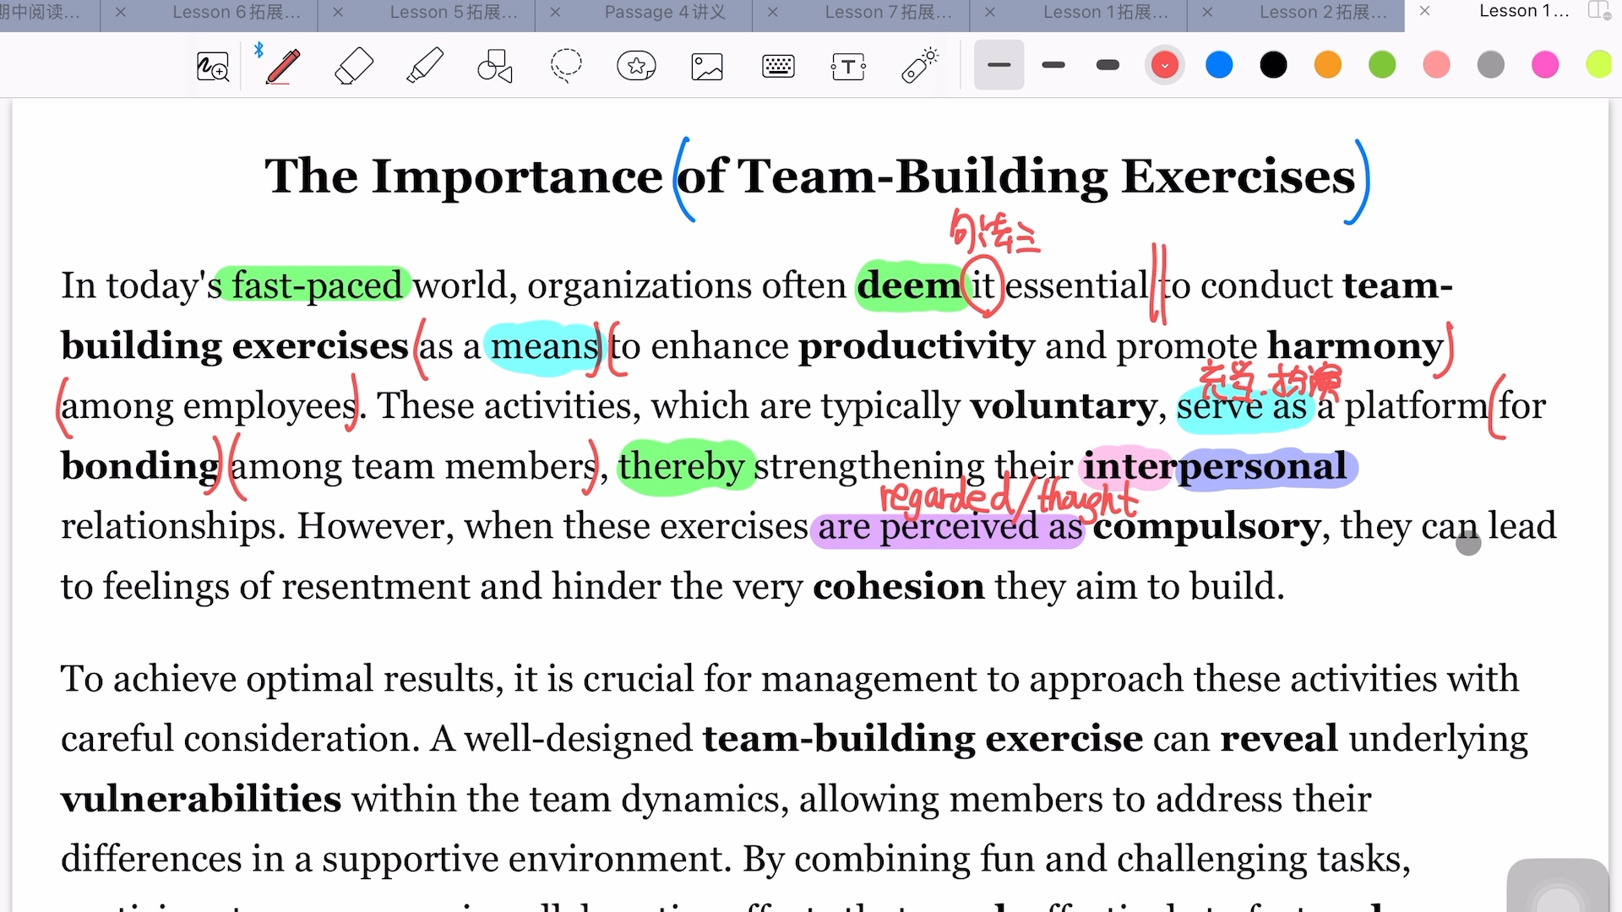Pick the orange pen color
Screen dimensions: 1622x912
[1328, 65]
